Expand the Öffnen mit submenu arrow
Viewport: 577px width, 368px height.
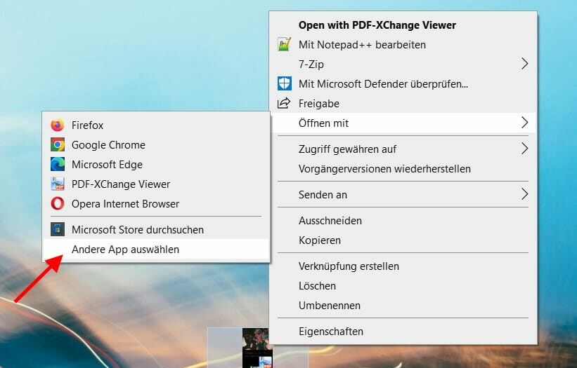[525, 123]
